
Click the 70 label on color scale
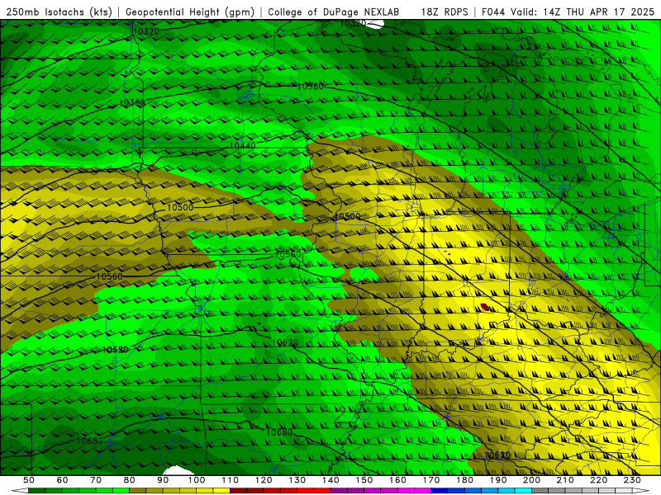(x=96, y=480)
